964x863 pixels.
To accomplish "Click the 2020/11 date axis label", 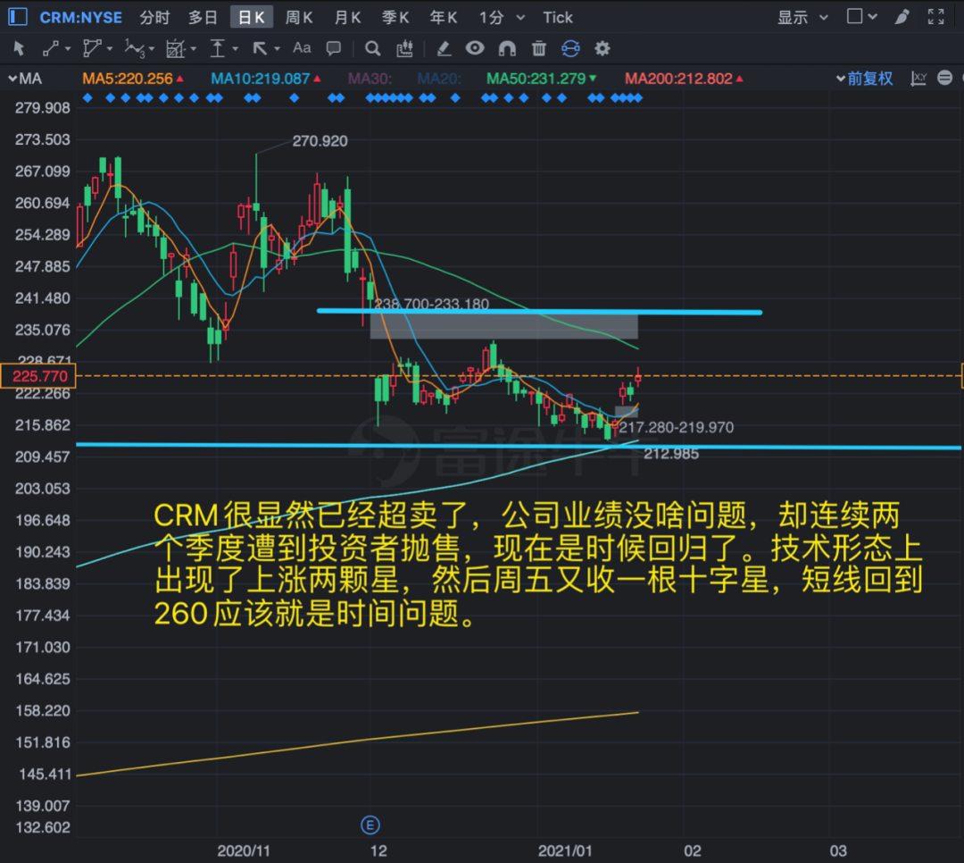I will pyautogui.click(x=244, y=850).
